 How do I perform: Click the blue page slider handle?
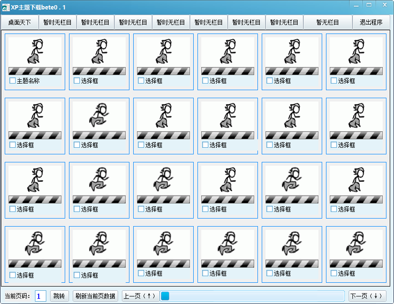(165, 296)
